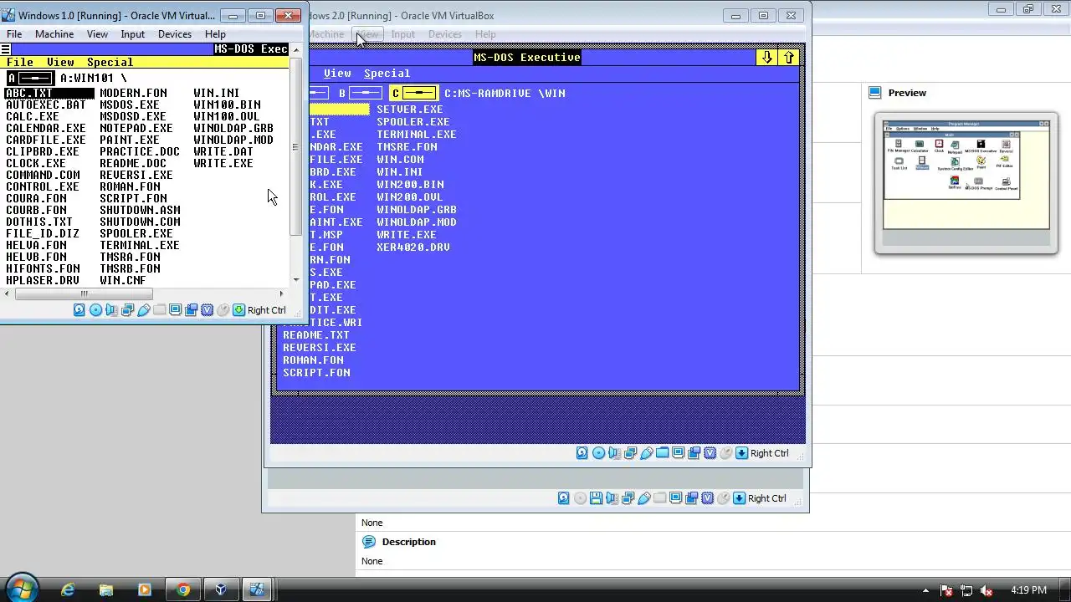Click up-arrow maximize box of Windows 2.0 MS-DOS Executive
1071x602 pixels.
[x=789, y=57]
